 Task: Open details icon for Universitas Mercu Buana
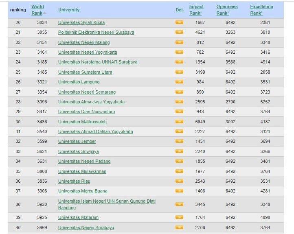[x=179, y=191]
